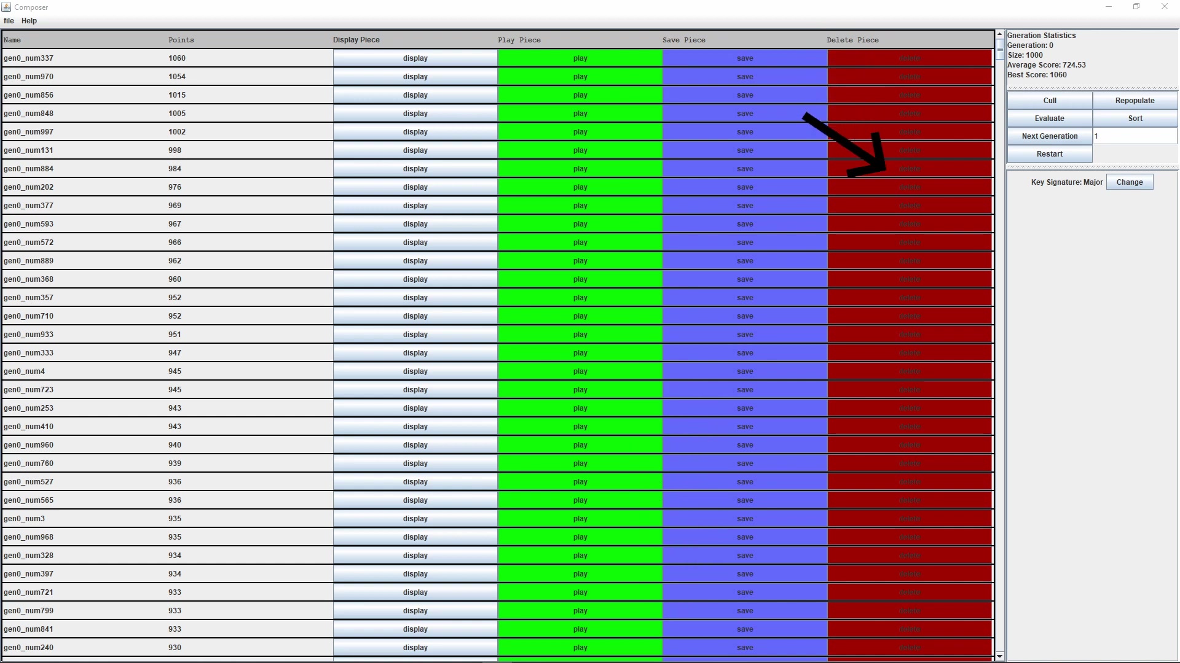Save piece gen0_num333
The image size is (1180, 663).
pyautogui.click(x=745, y=353)
